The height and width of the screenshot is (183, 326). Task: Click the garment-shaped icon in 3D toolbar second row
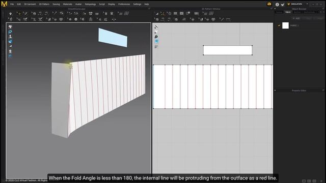point(91,19)
